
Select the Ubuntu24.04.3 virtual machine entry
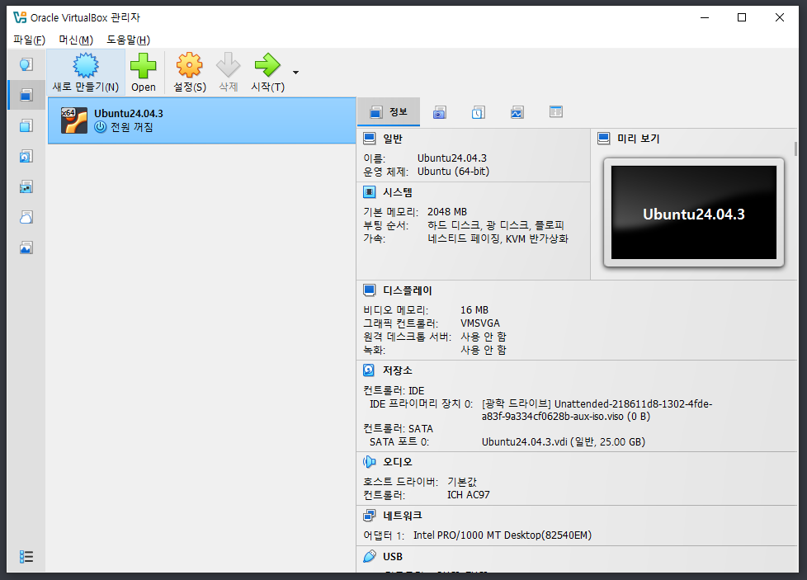pos(201,120)
